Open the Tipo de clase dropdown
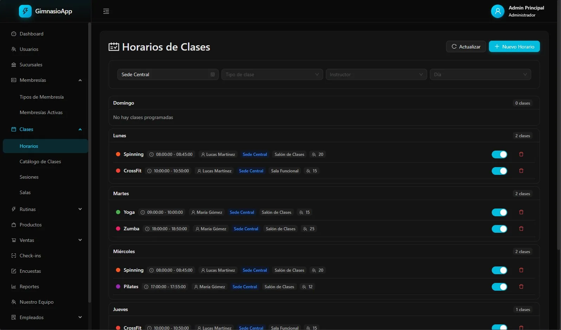 pos(272,74)
